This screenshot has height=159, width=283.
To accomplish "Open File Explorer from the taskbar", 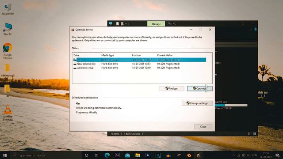I will tap(138, 155).
